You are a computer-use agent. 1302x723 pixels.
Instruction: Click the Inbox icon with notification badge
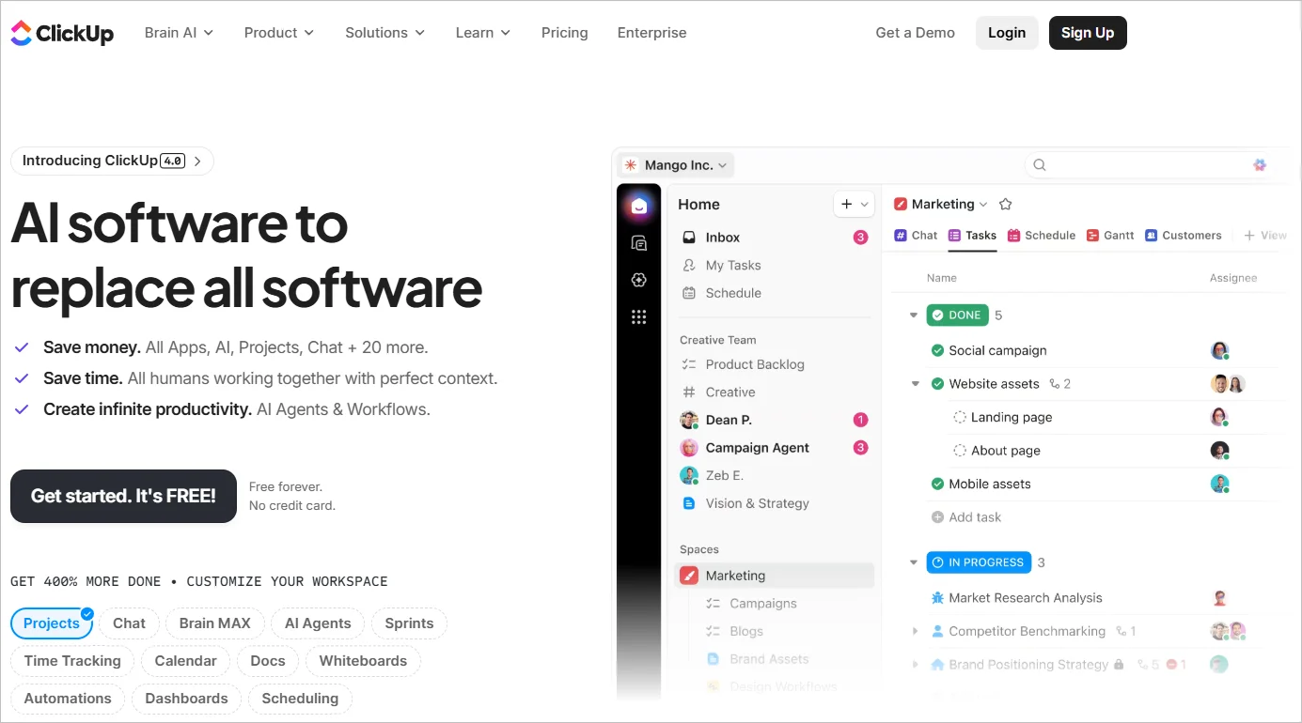point(689,237)
